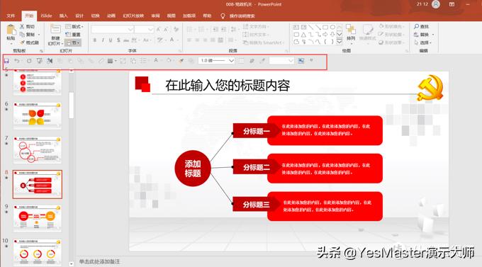This screenshot has width=482, height=267.
Task: Toggle Italic formatting
Action: [x=103, y=40]
